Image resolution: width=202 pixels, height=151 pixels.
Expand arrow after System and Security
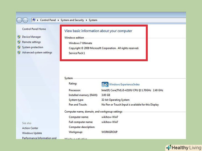[x=86, y=20]
